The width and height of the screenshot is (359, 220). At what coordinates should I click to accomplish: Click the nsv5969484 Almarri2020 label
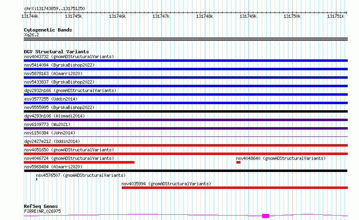click(53, 167)
